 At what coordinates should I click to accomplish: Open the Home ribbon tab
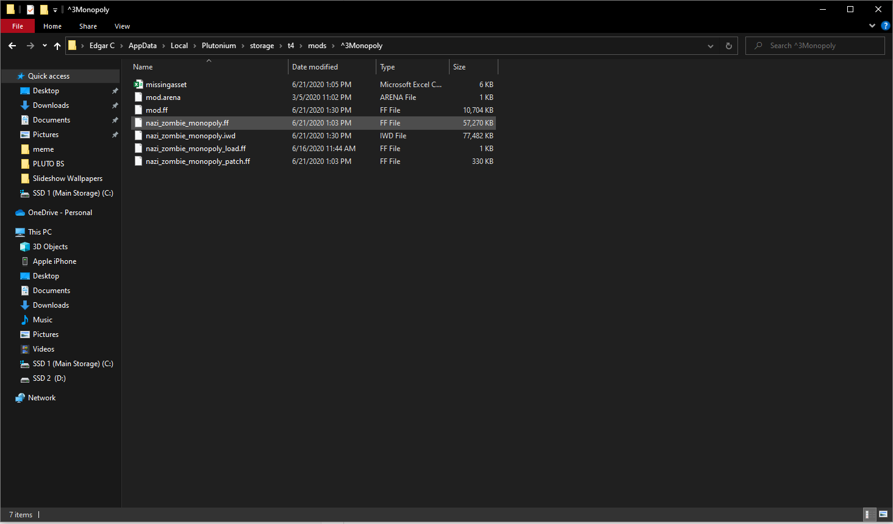tap(52, 26)
